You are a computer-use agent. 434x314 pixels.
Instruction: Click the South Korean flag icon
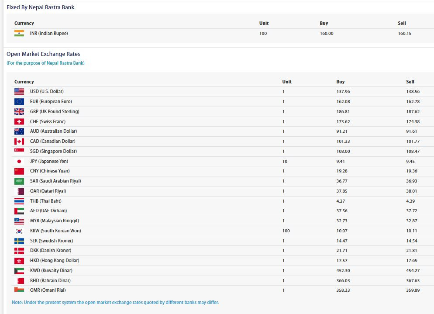coord(19,231)
